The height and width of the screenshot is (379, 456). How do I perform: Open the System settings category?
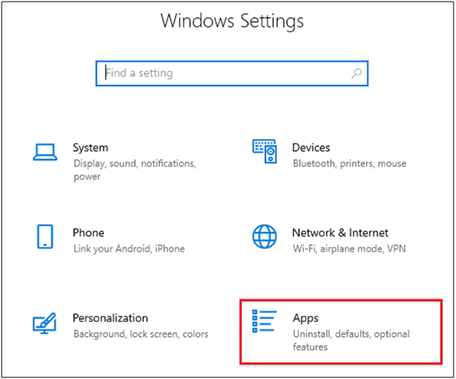[x=116, y=162]
